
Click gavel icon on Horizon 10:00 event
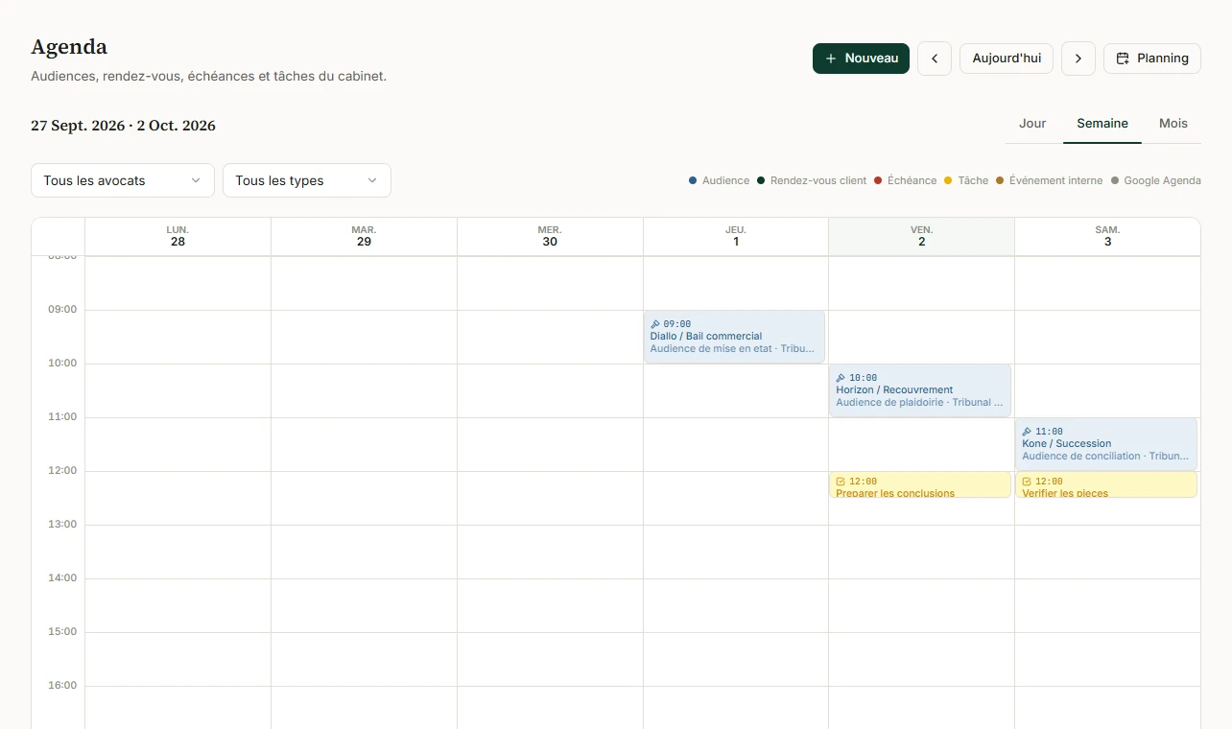coord(841,378)
